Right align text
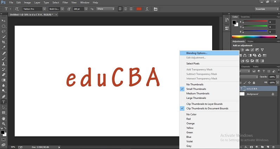The width and height of the screenshot is (280, 149). pos(131,9)
